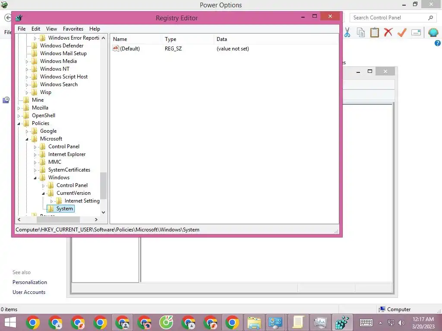Open the green Coc Coc browser taskbar icon
The width and height of the screenshot is (442, 331).
(166, 322)
